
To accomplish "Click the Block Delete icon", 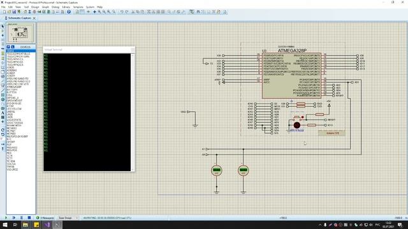I will coord(163,12).
